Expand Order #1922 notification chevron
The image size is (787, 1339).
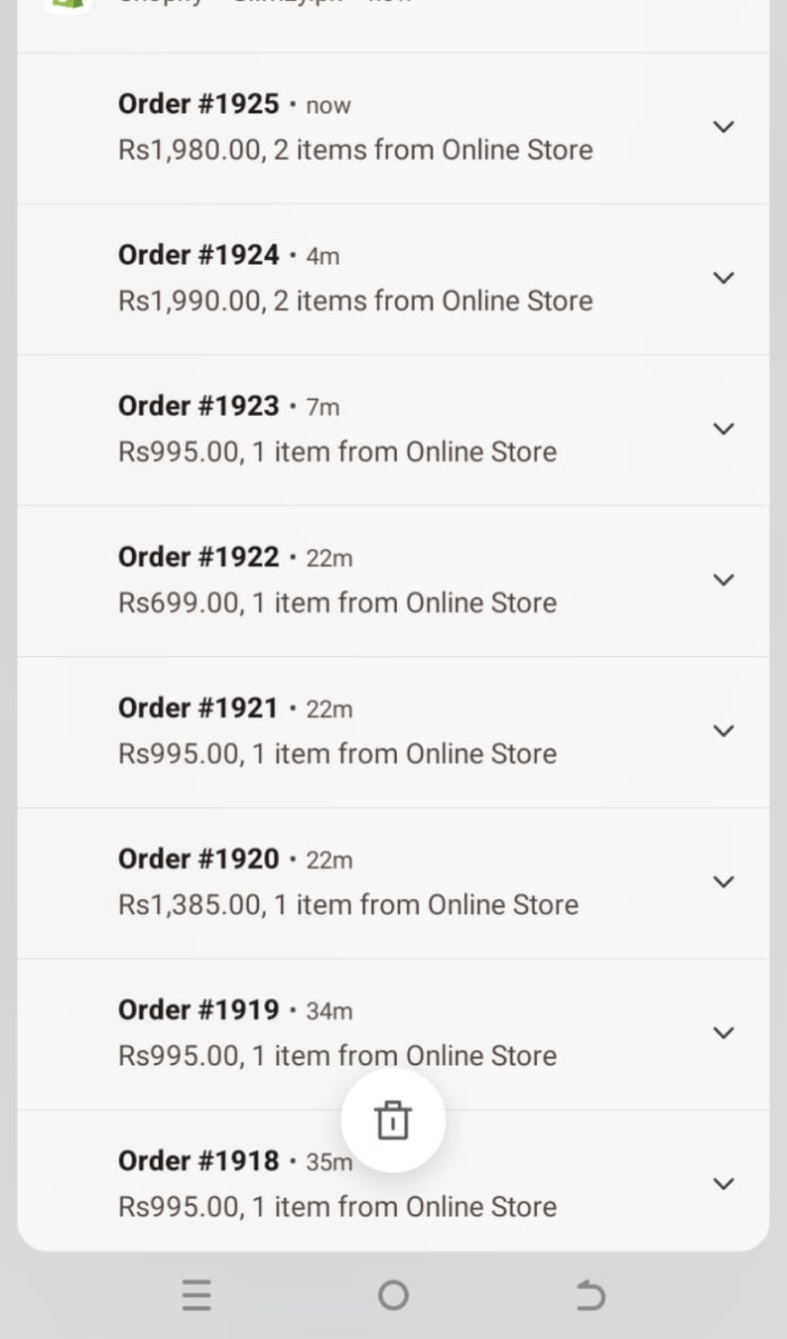click(724, 579)
